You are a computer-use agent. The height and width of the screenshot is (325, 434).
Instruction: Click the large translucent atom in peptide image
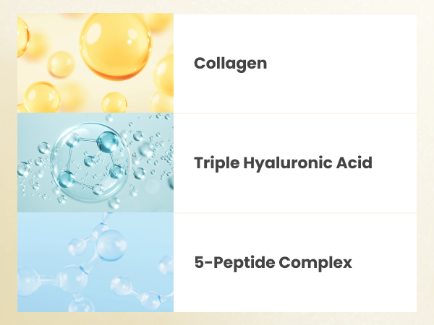coord(112,246)
